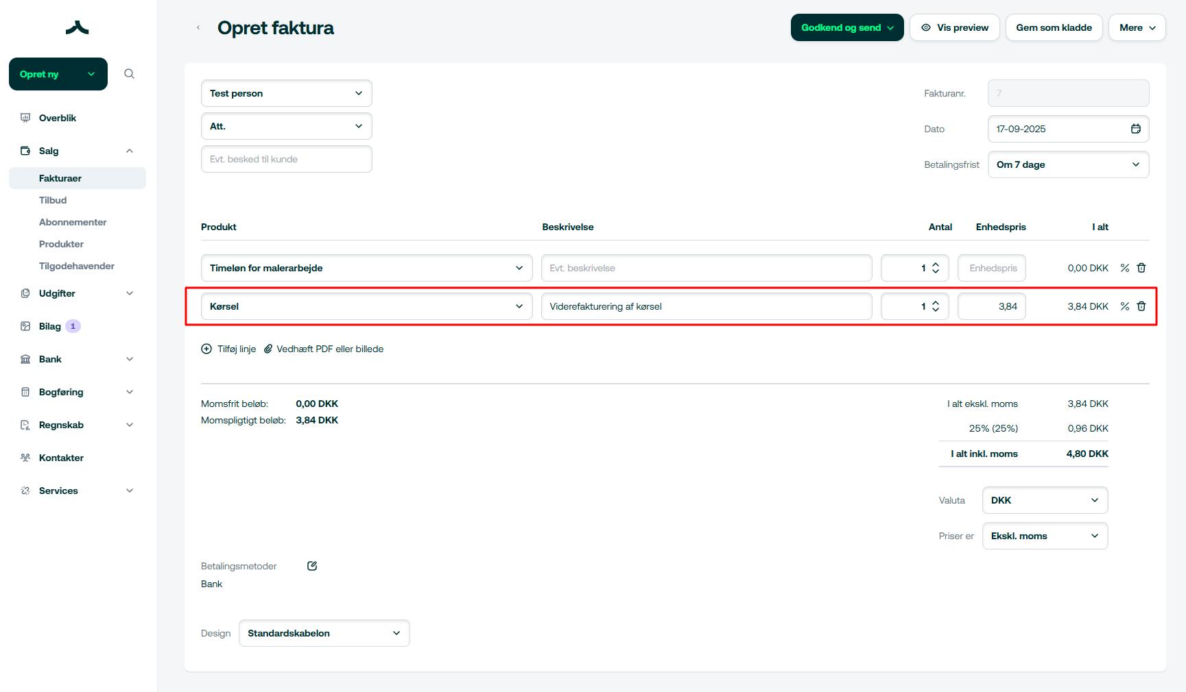Open the Timeløn for malerarbejde product dropdown
The width and height of the screenshot is (1186, 692).
367,268
